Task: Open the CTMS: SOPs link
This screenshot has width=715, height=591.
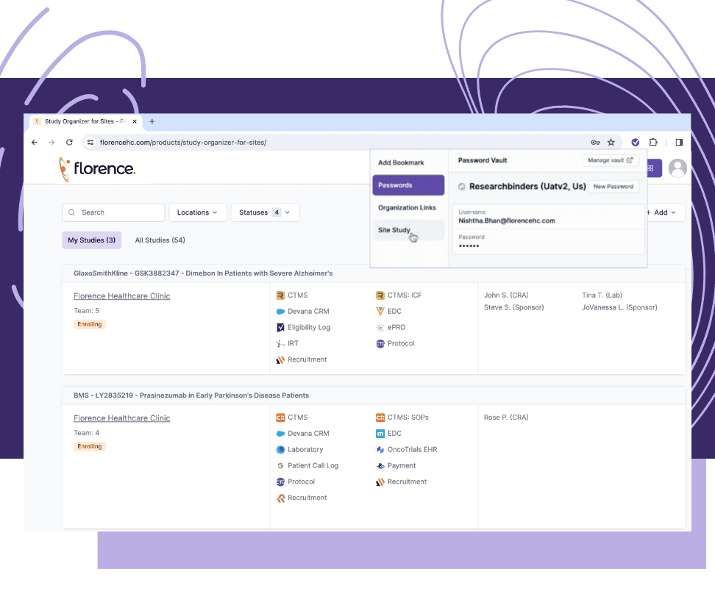Action: 402,418
